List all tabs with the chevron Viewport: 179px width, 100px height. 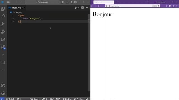148,2
